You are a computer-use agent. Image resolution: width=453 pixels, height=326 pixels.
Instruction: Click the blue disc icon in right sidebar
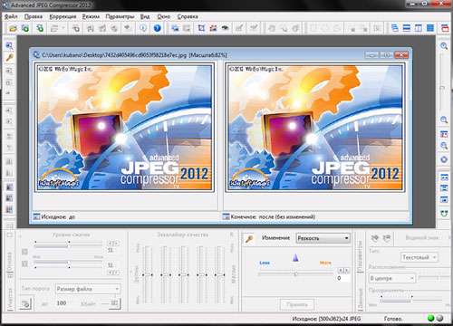444,159
